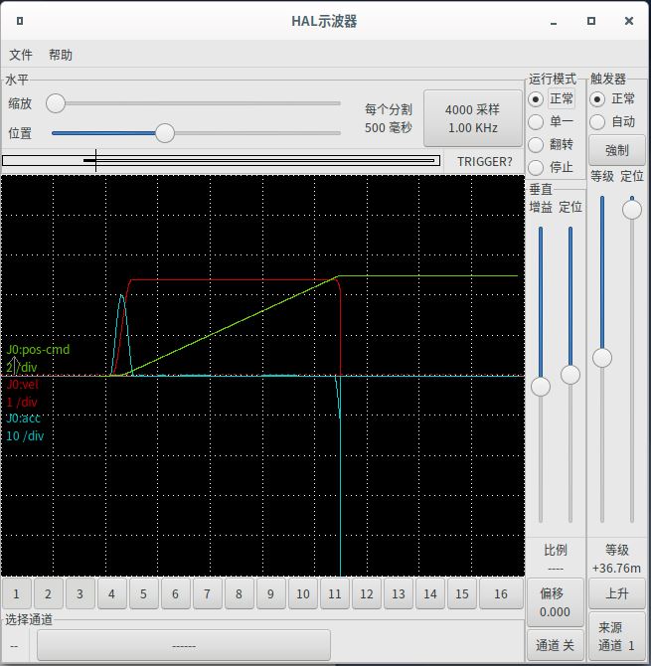Select channel 8 button
This screenshot has width=651, height=666.
[x=240, y=593]
